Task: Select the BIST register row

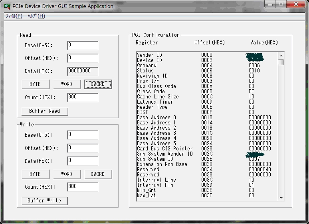Action: click(207, 112)
